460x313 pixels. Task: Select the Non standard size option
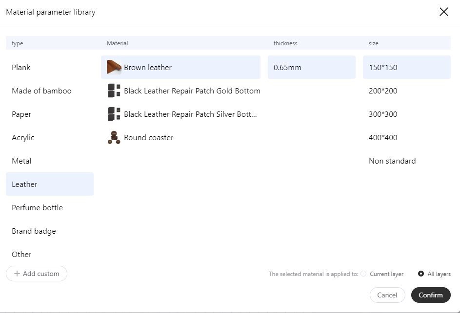pos(392,161)
